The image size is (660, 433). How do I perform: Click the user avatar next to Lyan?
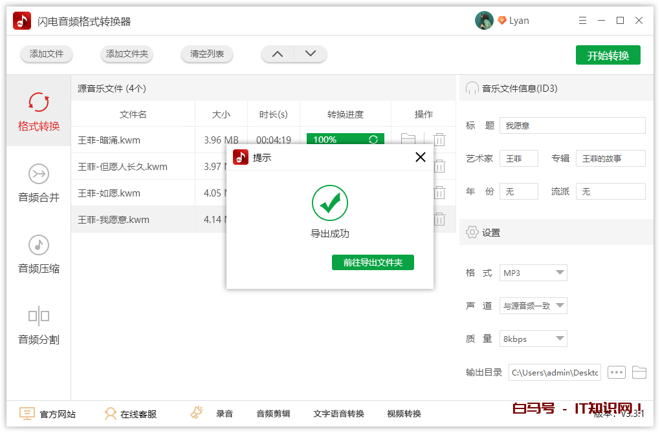(484, 21)
